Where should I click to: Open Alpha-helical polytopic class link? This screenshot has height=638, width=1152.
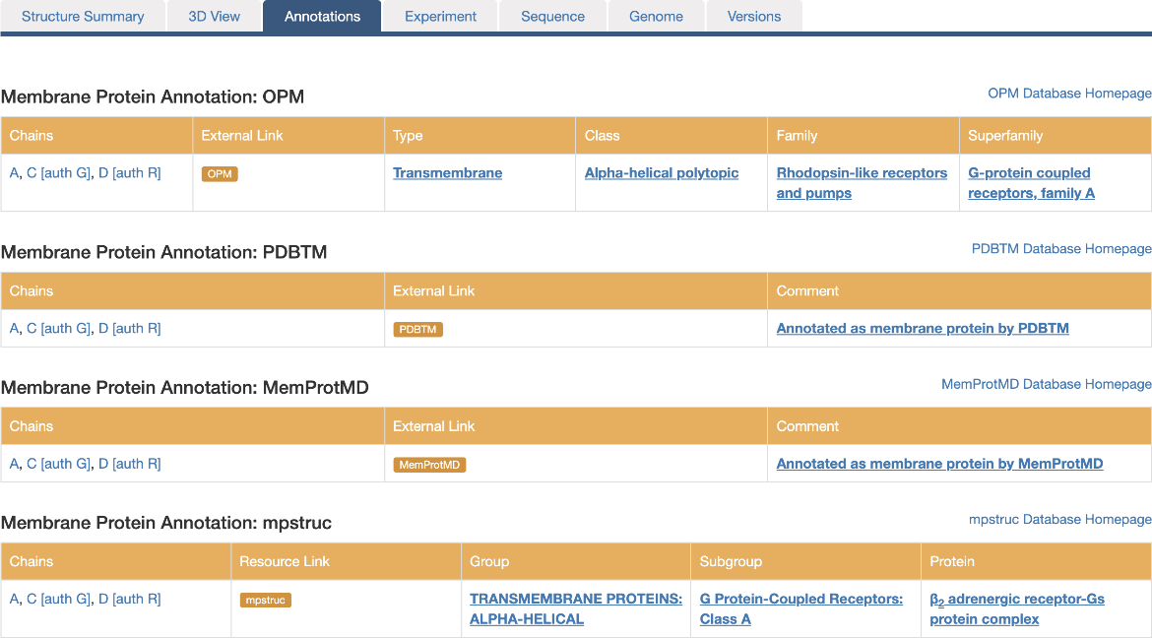click(x=661, y=173)
